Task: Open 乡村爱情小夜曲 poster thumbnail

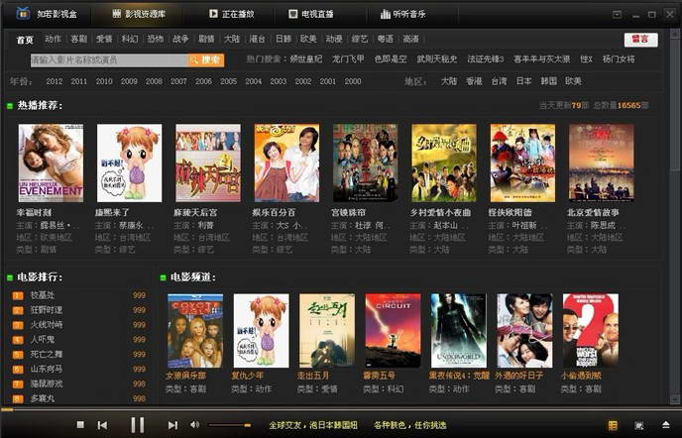Action: 444,164
